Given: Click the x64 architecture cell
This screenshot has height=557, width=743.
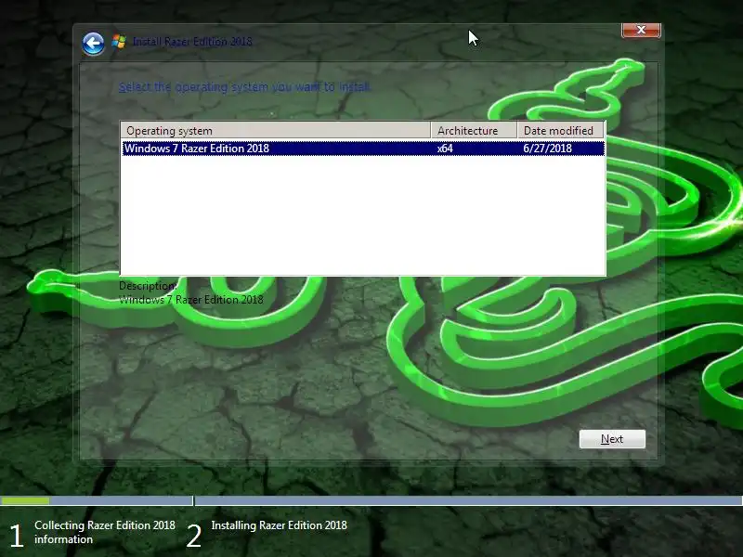Looking at the screenshot, I should 445,149.
